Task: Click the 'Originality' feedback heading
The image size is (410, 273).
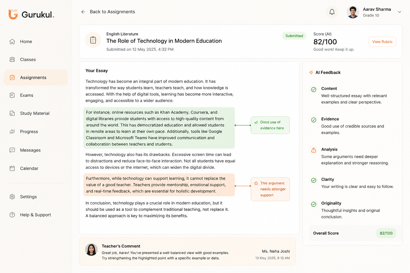Action: (x=331, y=203)
